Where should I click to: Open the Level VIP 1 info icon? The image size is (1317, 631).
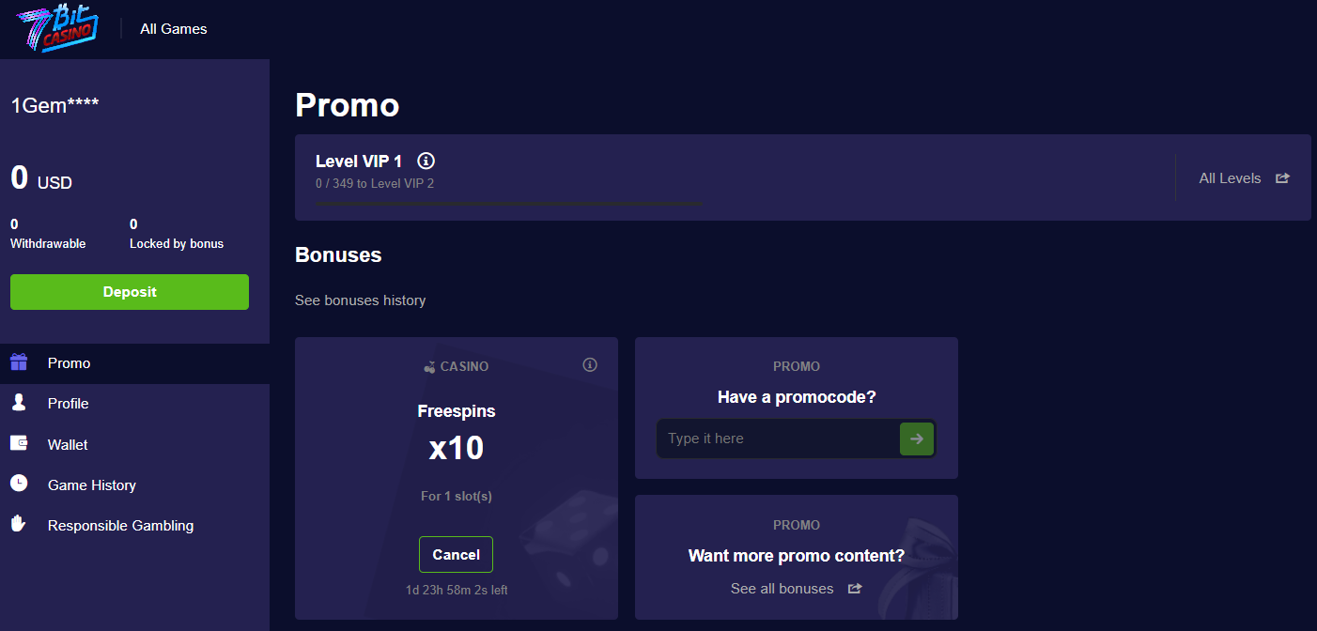pos(426,161)
